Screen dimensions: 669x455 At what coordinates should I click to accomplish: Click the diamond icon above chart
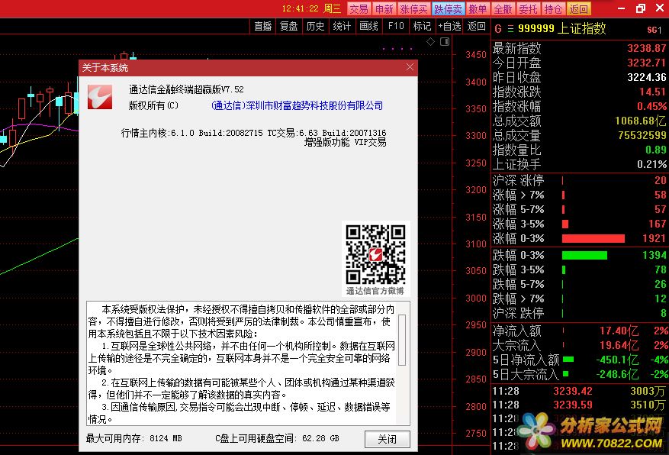pyautogui.click(x=430, y=41)
